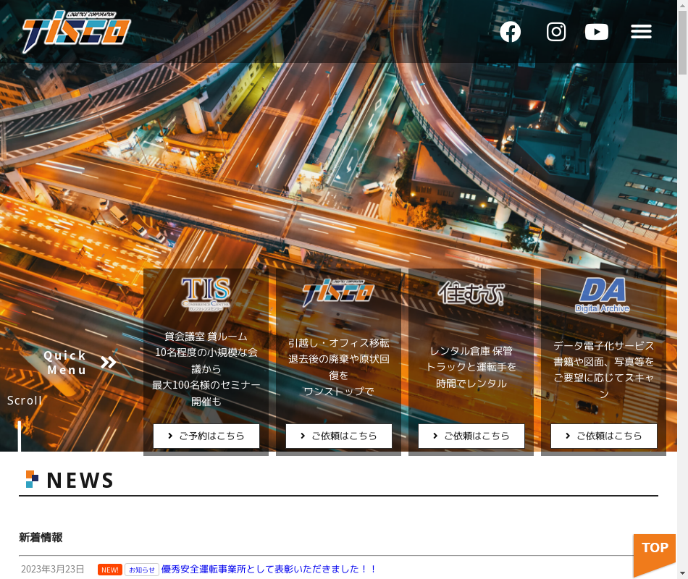Open the hamburger navigation menu
This screenshot has height=579, width=688.
[x=641, y=32]
